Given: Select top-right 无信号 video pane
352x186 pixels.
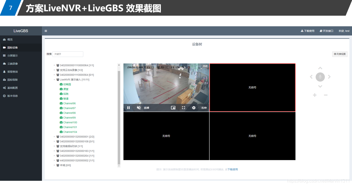Looking at the screenshot, I should [x=252, y=87].
